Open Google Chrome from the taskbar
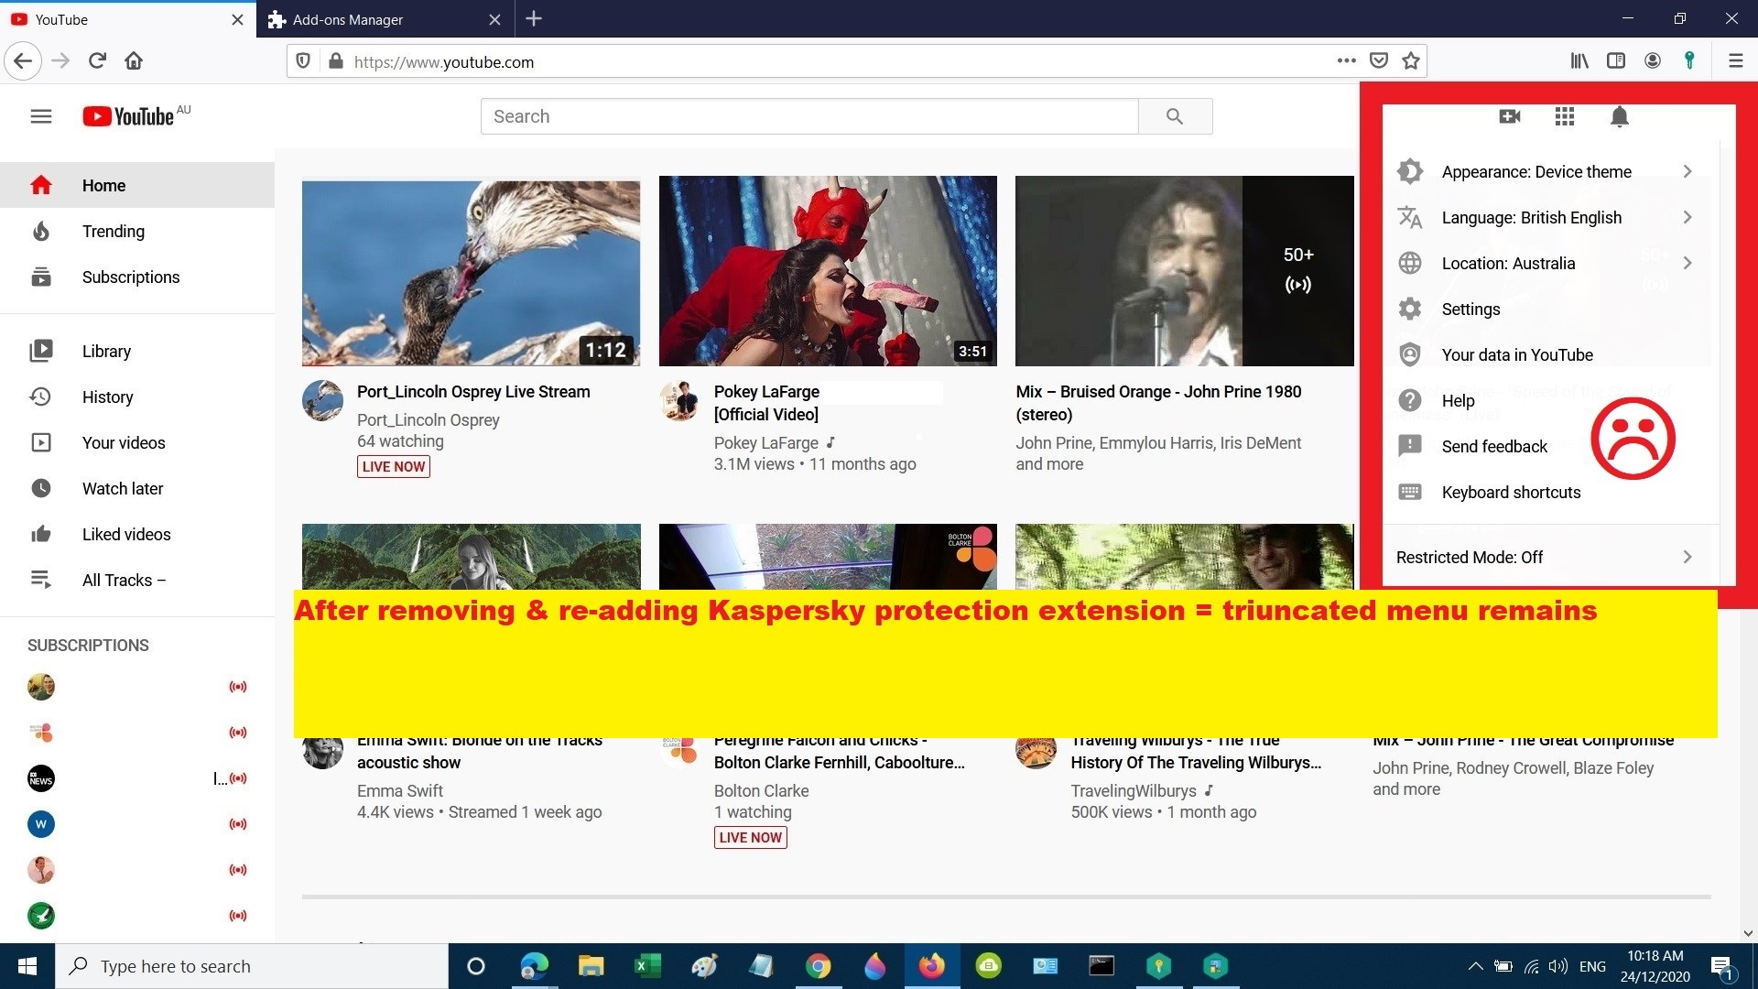The height and width of the screenshot is (989, 1758). (x=818, y=966)
